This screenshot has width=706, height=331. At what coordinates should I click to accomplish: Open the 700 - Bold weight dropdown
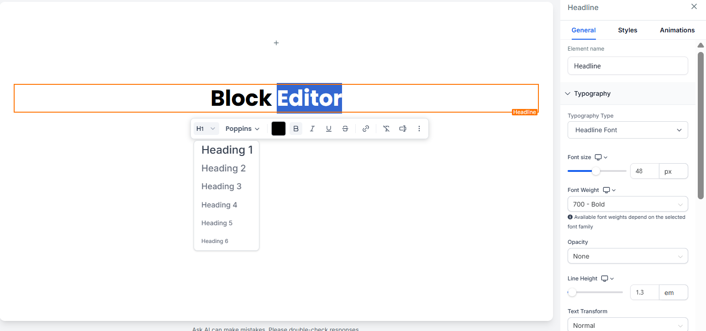[x=627, y=204]
